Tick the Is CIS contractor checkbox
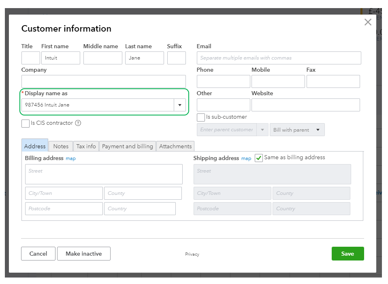The width and height of the screenshot is (388, 284). pyautogui.click(x=26, y=124)
